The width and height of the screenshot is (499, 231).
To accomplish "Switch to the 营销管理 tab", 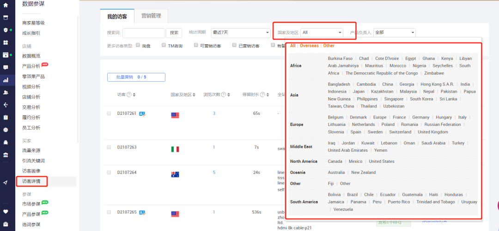I will [151, 16].
